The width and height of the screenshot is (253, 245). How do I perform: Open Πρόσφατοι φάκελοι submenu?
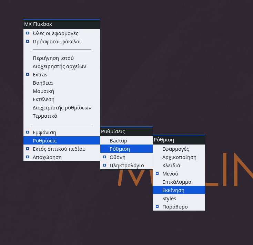(62, 42)
